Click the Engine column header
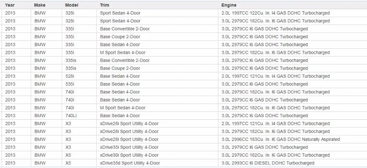Image resolution: width=367 pixels, height=168 pixels. pos(229,5)
